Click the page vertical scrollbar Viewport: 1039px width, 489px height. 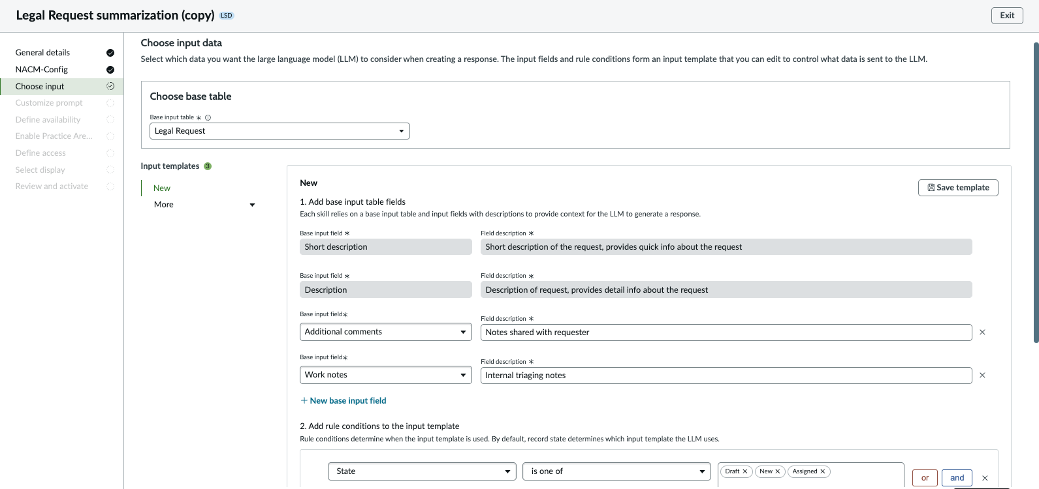click(x=1036, y=192)
